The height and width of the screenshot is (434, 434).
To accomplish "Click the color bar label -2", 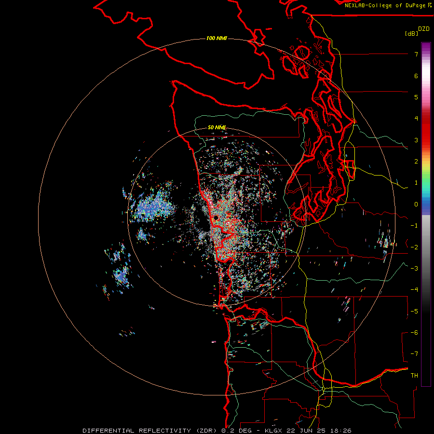I will (414, 247).
